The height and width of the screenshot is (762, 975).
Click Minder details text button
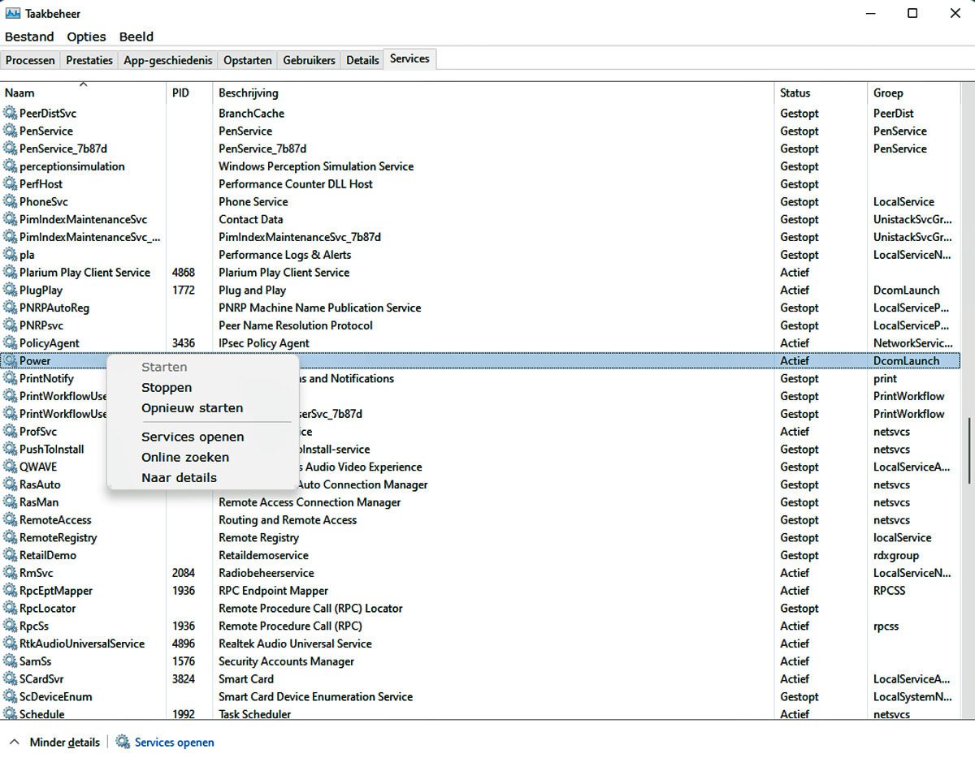point(65,742)
